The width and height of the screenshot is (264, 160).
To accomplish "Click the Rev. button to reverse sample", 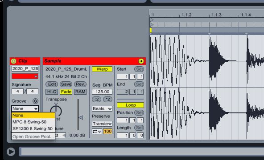I will click(x=80, y=84).
